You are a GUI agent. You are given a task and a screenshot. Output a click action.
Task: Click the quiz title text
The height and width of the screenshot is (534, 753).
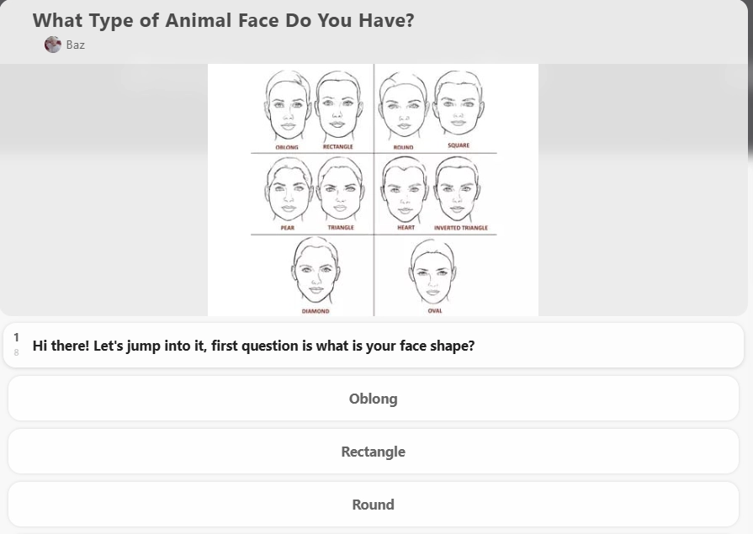(221, 20)
